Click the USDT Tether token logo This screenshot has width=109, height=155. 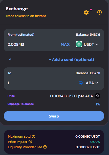click(79, 44)
